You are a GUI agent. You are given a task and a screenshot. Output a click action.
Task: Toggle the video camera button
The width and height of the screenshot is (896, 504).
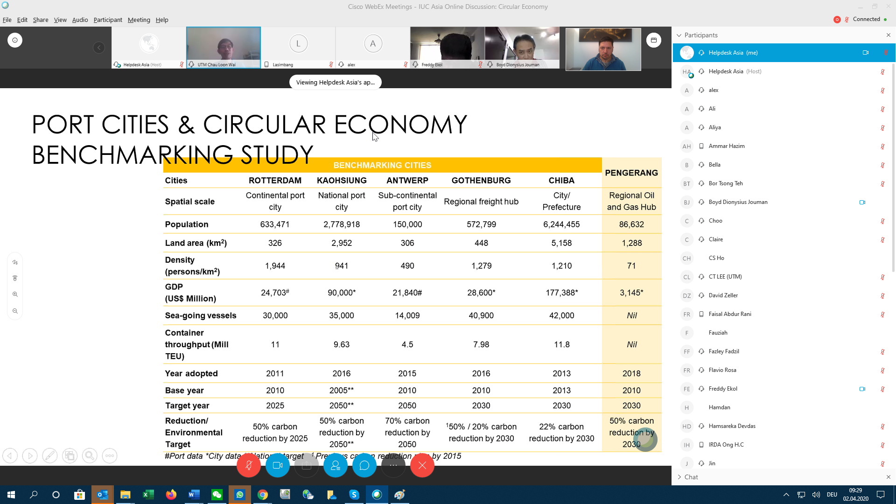[x=278, y=465]
